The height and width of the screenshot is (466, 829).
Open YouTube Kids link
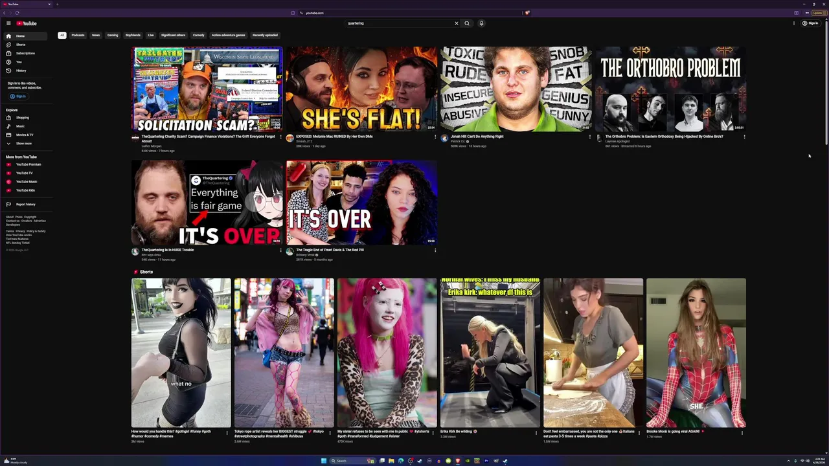tap(25, 190)
